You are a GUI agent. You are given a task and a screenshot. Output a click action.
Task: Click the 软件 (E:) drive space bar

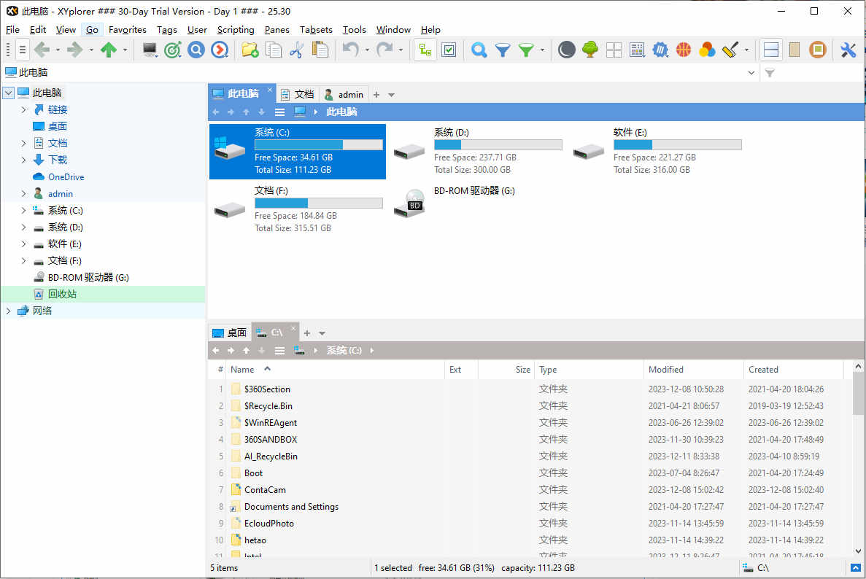[x=678, y=144]
